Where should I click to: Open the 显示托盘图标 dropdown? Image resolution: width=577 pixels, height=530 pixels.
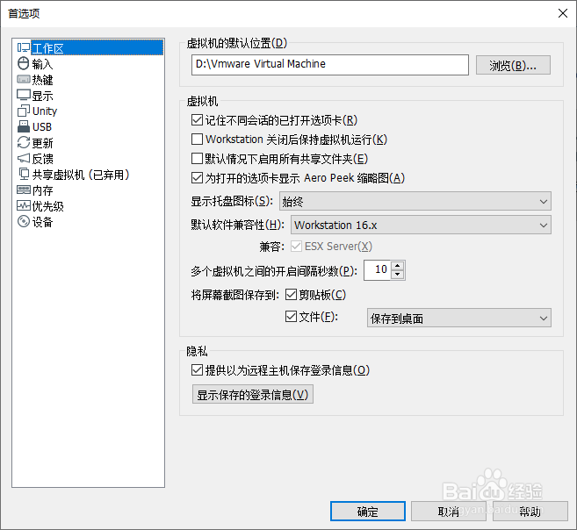coord(415,201)
